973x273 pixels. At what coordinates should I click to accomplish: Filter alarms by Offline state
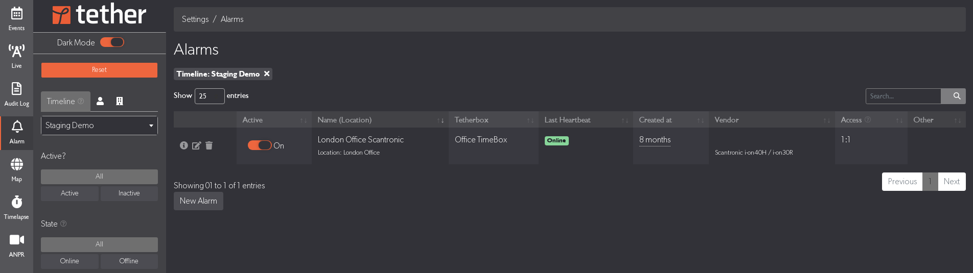pyautogui.click(x=129, y=261)
